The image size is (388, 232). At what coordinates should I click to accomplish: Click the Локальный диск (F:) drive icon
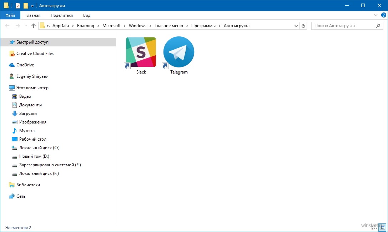click(x=15, y=174)
